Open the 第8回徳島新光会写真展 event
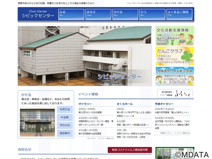Image resolution: width=212 pixels, height=159 pixels. pyautogui.click(x=90, y=134)
